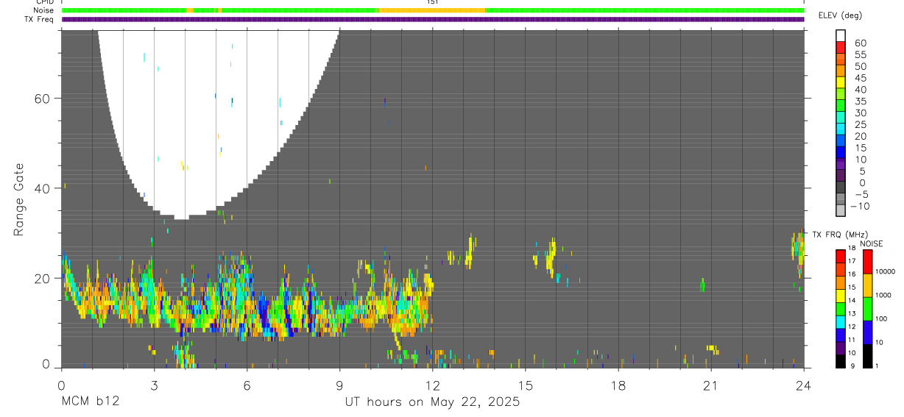Click the white top elevation swatch
This screenshot has width=904, height=417.
tap(840, 35)
